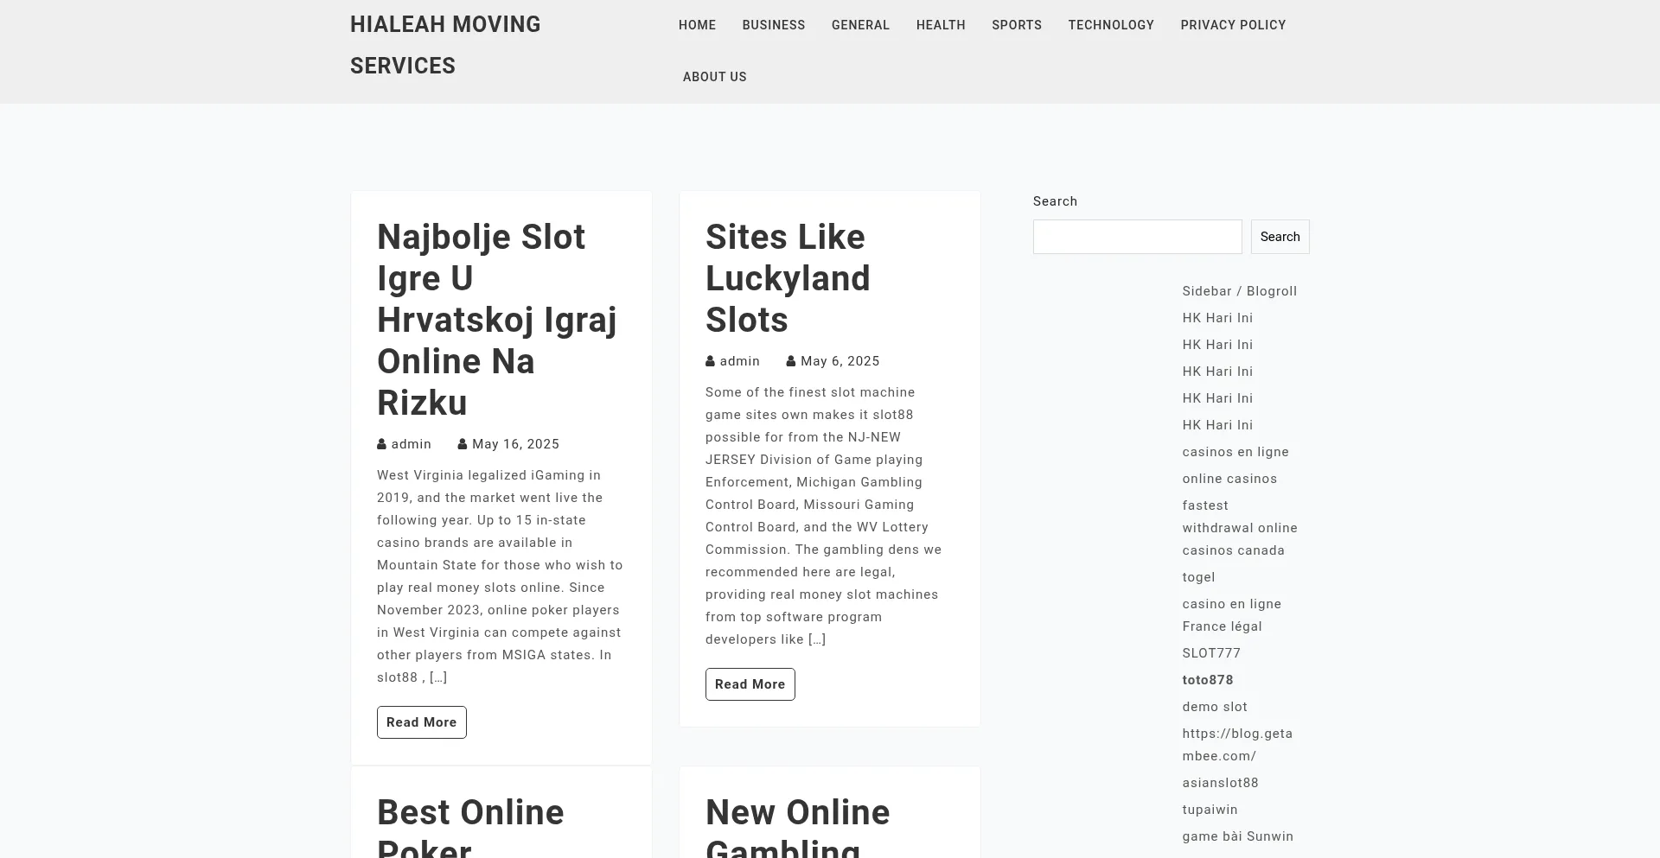Read More on Sites Like Luckyland Slots
Image resolution: width=1660 pixels, height=858 pixels.
point(750,684)
